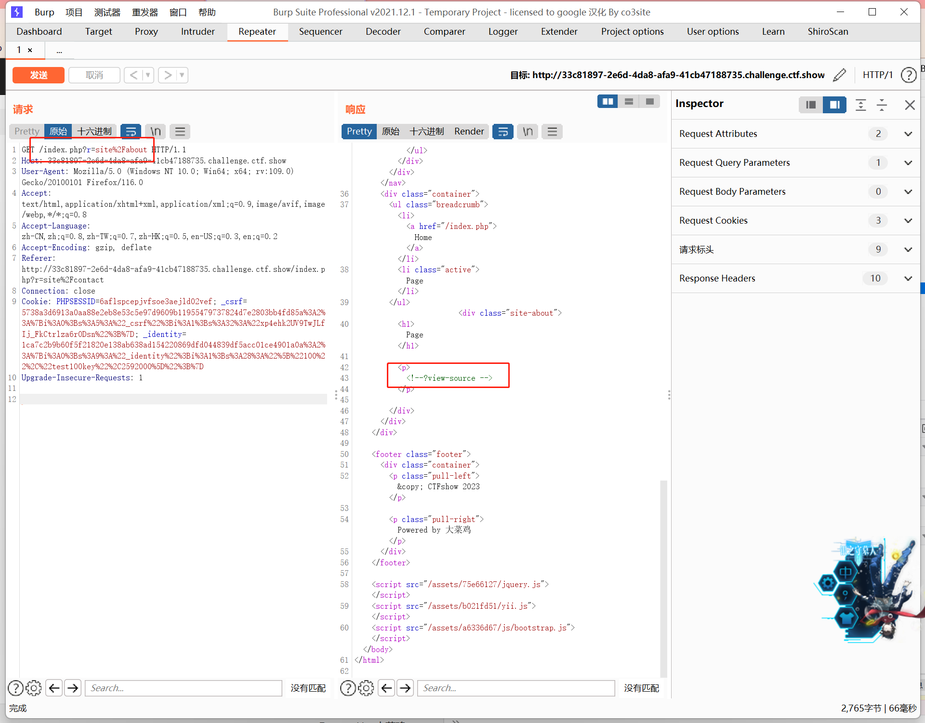Click Inspector expand all sections icon

point(860,105)
